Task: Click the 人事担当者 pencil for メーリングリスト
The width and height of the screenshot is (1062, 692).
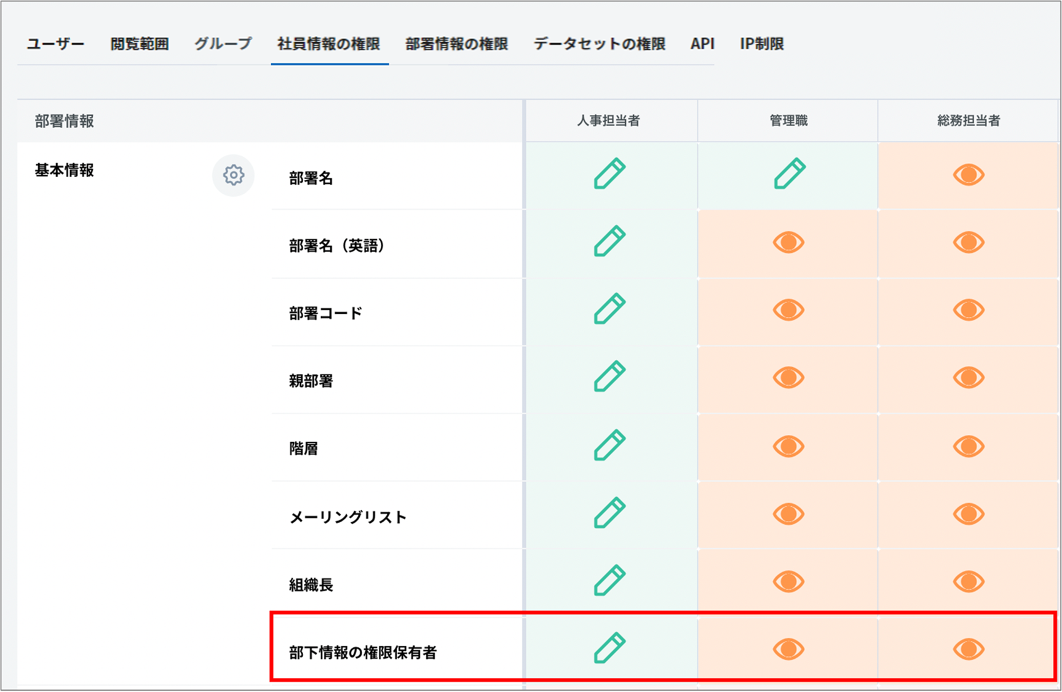Action: tap(609, 513)
